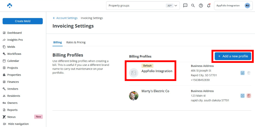Viewport: 255px width, 127px height.
Task: Click Add a new profile button
Action: click(x=233, y=56)
